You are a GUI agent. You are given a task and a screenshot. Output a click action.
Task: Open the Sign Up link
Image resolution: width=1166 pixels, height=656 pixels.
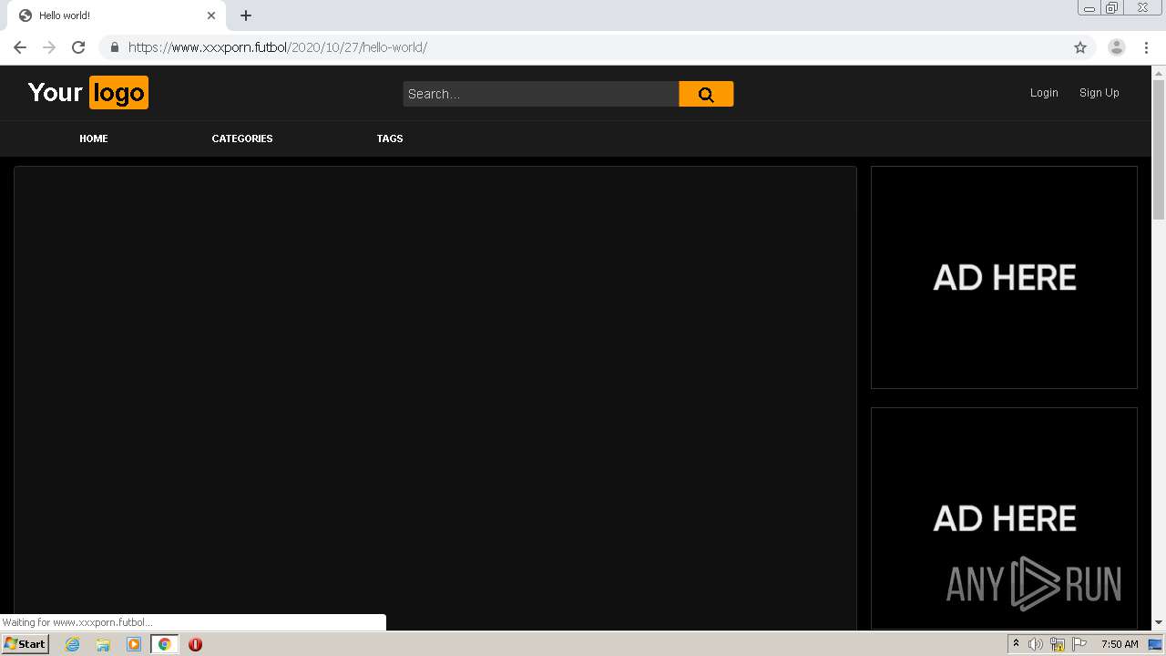pyautogui.click(x=1100, y=93)
